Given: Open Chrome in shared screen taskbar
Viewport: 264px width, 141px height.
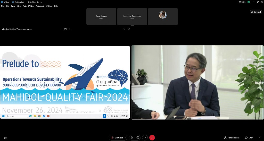Looking at the screenshot, I should (39, 116).
